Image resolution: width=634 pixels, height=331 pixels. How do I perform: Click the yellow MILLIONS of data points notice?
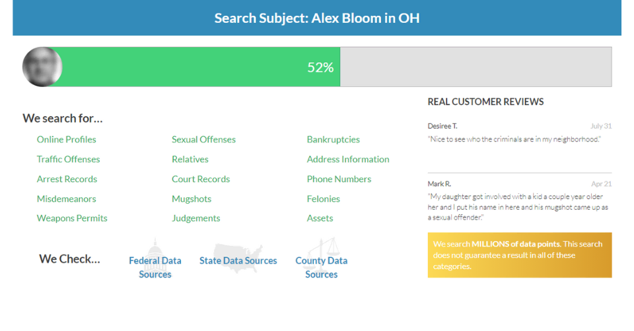pyautogui.click(x=519, y=255)
